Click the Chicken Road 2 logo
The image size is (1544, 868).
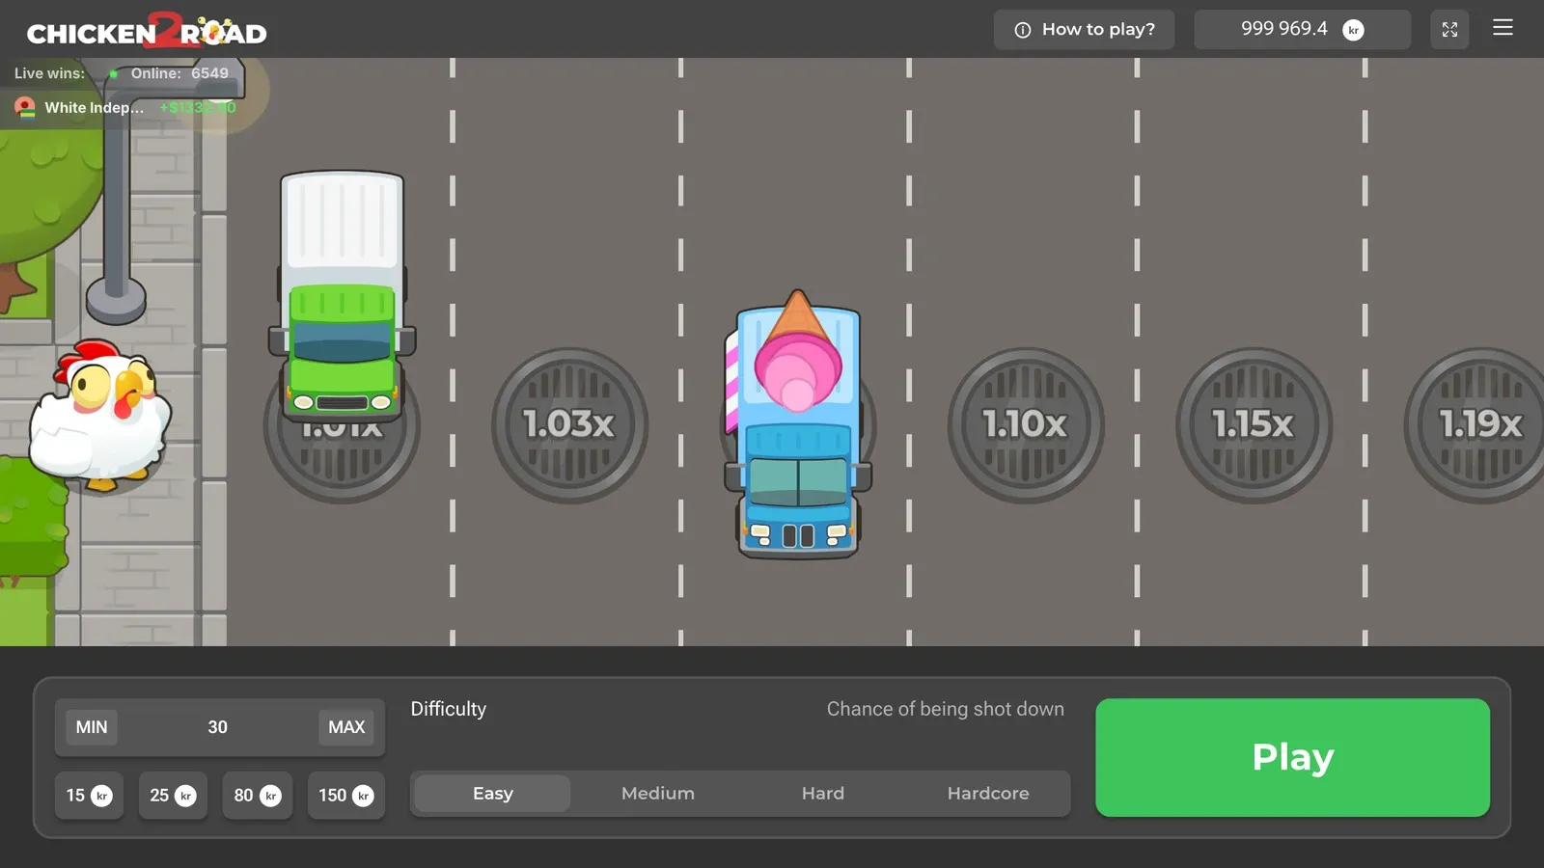click(x=147, y=31)
